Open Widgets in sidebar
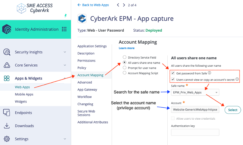Viewport: 243px width, 145px height. pos(21,102)
